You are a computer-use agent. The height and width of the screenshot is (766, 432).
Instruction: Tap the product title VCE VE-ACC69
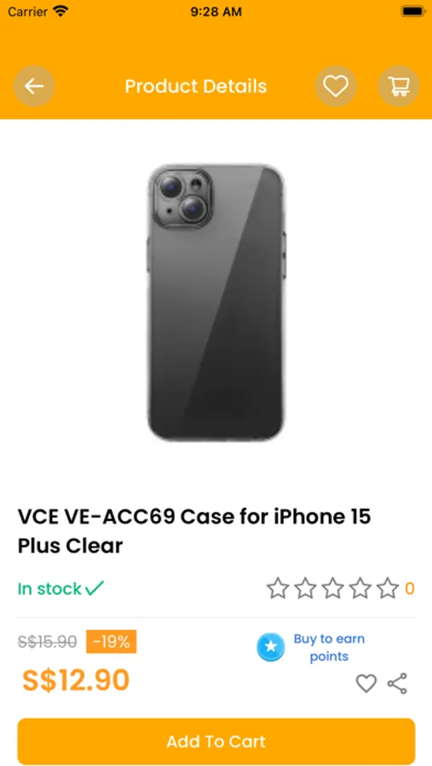click(x=194, y=531)
